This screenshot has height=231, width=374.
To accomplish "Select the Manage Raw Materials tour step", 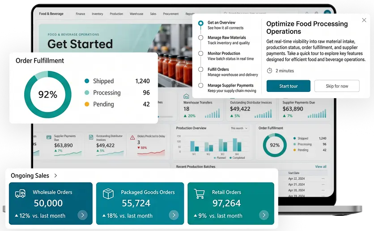I will point(224,40).
